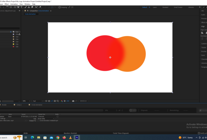This screenshot has height=140, width=207.
Task: Click the render progress bar
Action: 52,110
